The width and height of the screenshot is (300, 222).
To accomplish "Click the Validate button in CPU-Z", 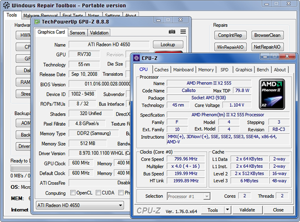I will [x=247, y=210].
